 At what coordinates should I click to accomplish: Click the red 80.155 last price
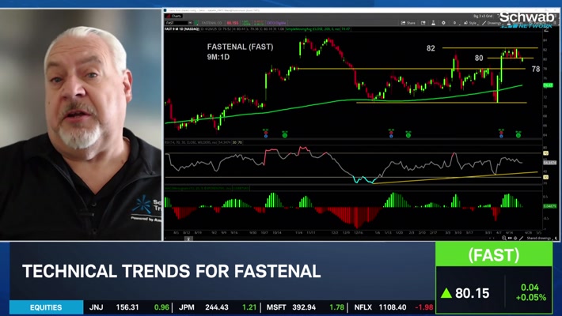pos(233,23)
